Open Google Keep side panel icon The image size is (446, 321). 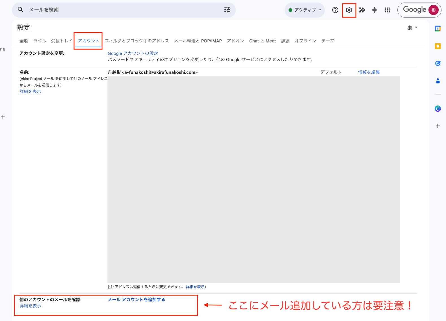point(438,46)
